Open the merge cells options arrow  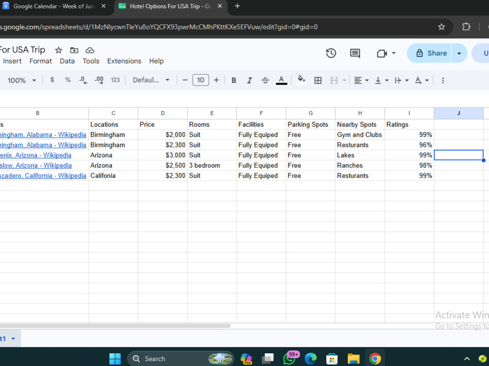click(x=344, y=81)
